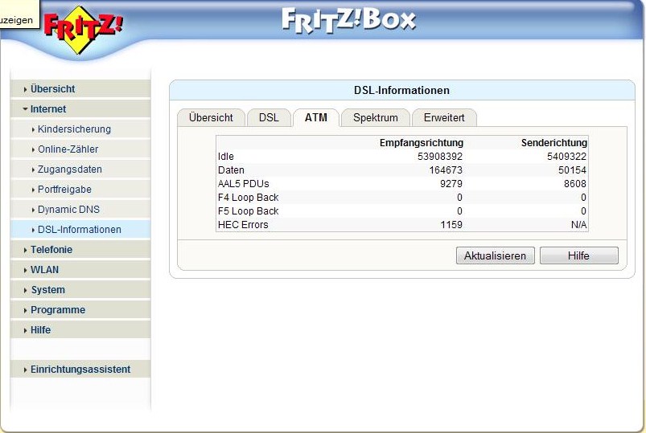Image resolution: width=646 pixels, height=433 pixels.
Task: Click the DSL-Informationen panel title
Action: tap(401, 90)
